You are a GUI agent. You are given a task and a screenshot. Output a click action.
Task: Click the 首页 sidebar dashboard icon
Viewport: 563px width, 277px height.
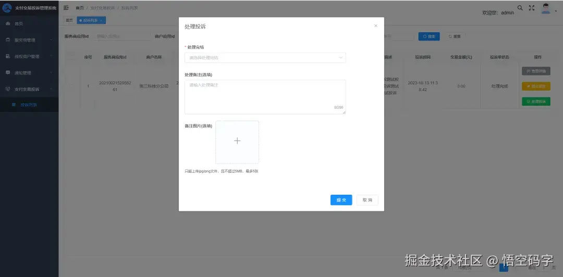(x=7, y=23)
